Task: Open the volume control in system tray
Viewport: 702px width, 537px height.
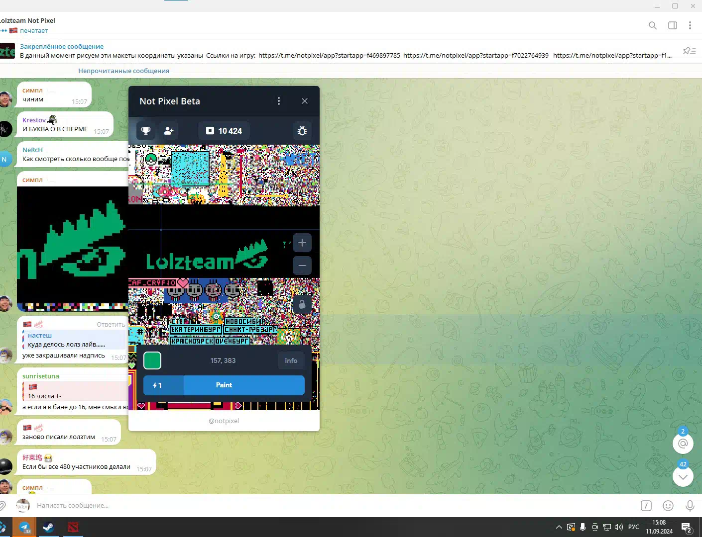Action: point(619,527)
